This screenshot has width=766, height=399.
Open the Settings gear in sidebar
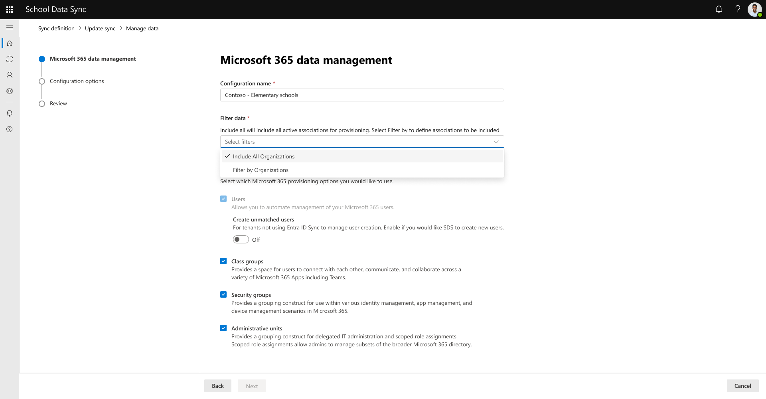(x=10, y=91)
